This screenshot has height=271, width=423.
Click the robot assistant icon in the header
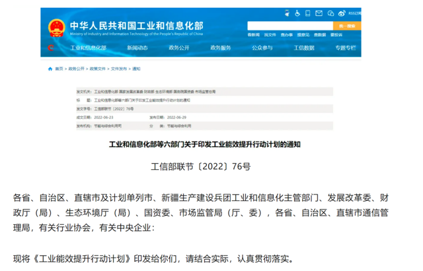pyautogui.click(x=287, y=13)
